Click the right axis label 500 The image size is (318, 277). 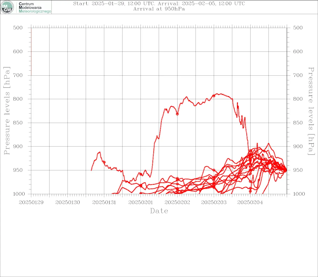point(298,28)
